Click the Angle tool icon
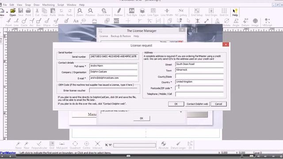Viewport: 283px width, 159px height. tap(236, 23)
